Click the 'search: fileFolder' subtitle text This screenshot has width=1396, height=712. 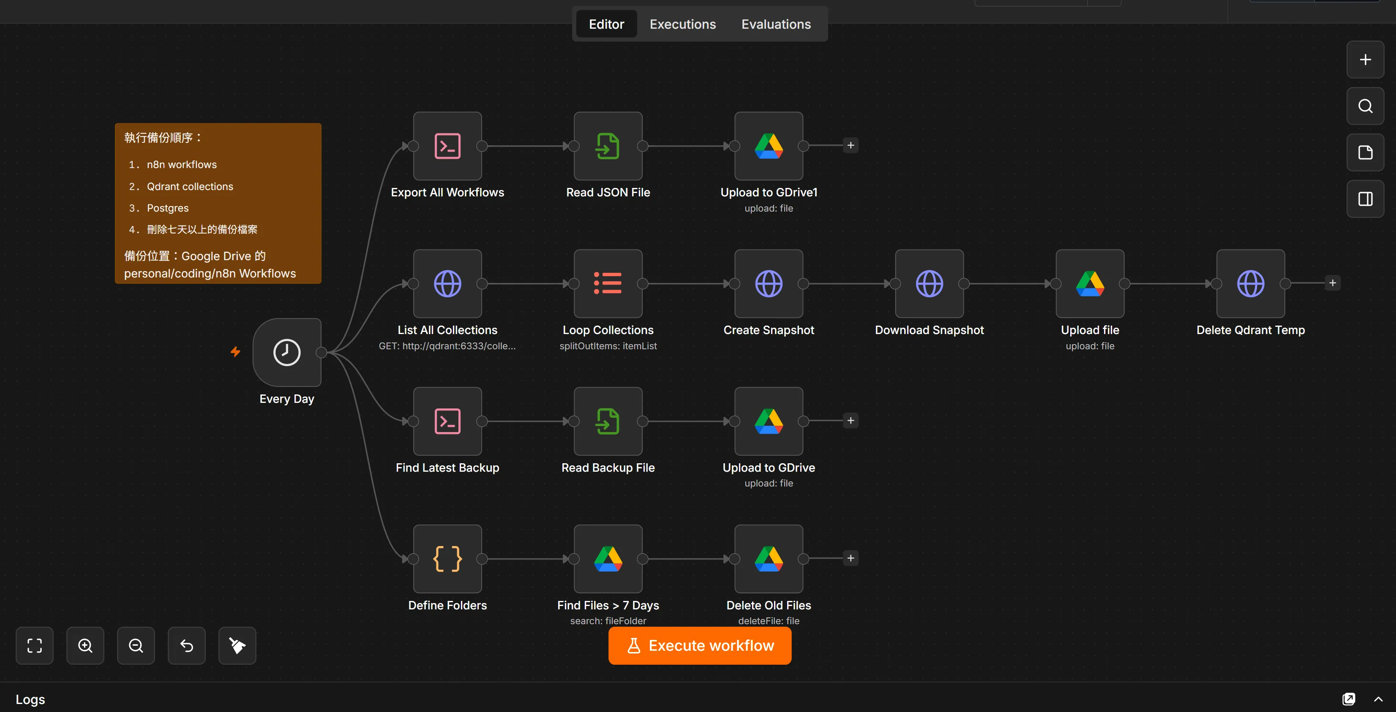tap(608, 621)
